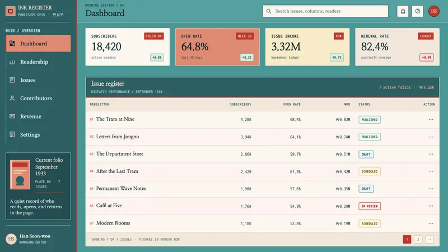Sort by the Open Rate column header
This screenshot has width=448, height=252.
click(x=292, y=104)
